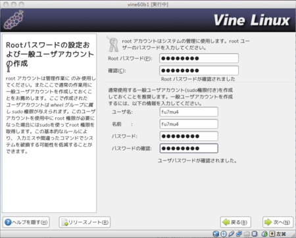Image resolution: width=296 pixels, height=238 pixels.
Task: Open the リリースノート button
Action: coord(85,222)
